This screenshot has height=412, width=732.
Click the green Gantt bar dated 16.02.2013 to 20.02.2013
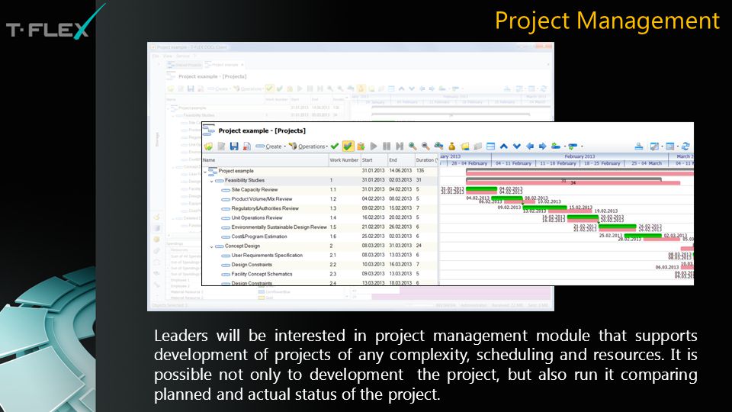pyautogui.click(x=583, y=217)
